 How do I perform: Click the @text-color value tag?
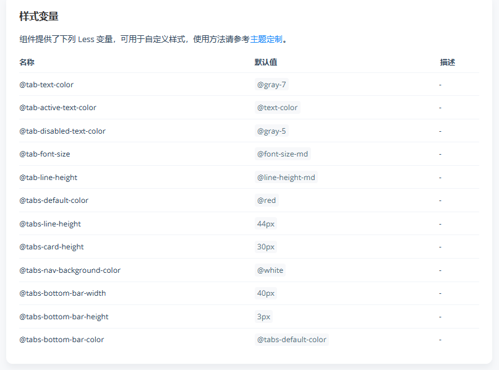tap(277, 107)
